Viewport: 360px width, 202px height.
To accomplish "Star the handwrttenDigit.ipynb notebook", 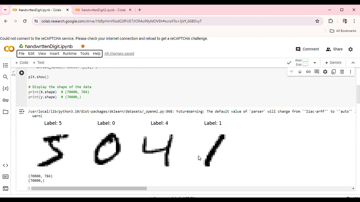I will click(83, 46).
